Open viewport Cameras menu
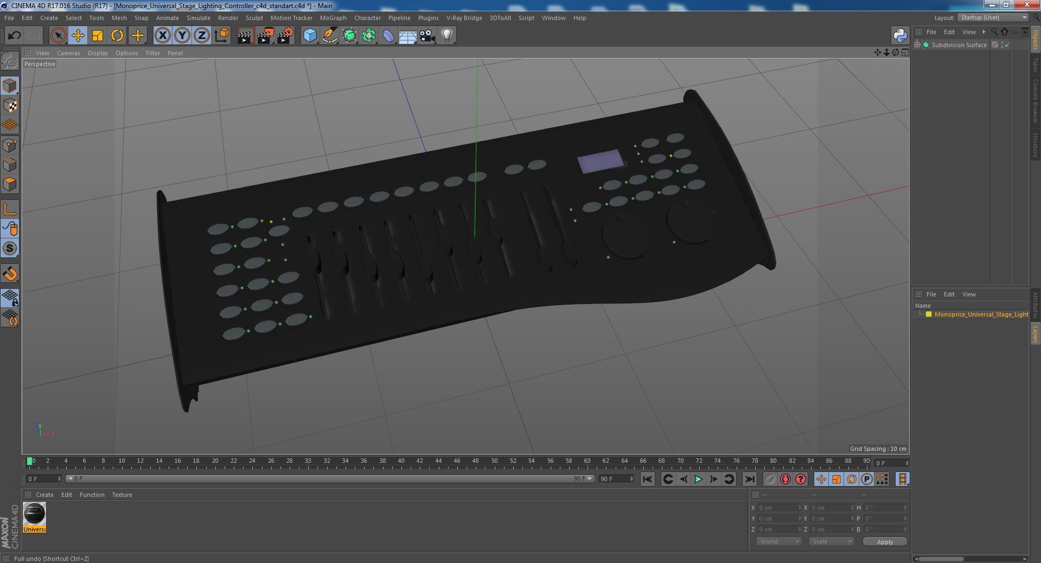 68,53
